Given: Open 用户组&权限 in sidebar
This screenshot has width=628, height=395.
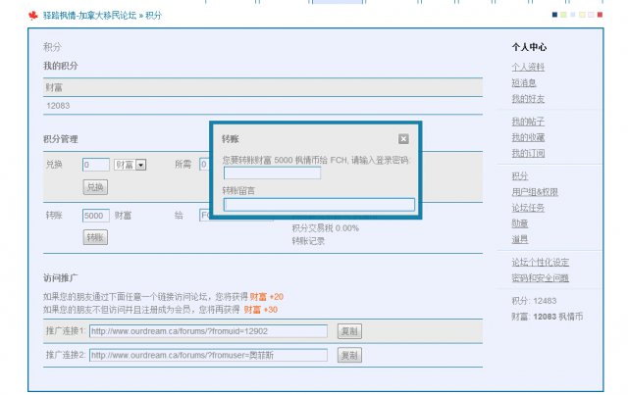Looking at the screenshot, I should coord(535,192).
